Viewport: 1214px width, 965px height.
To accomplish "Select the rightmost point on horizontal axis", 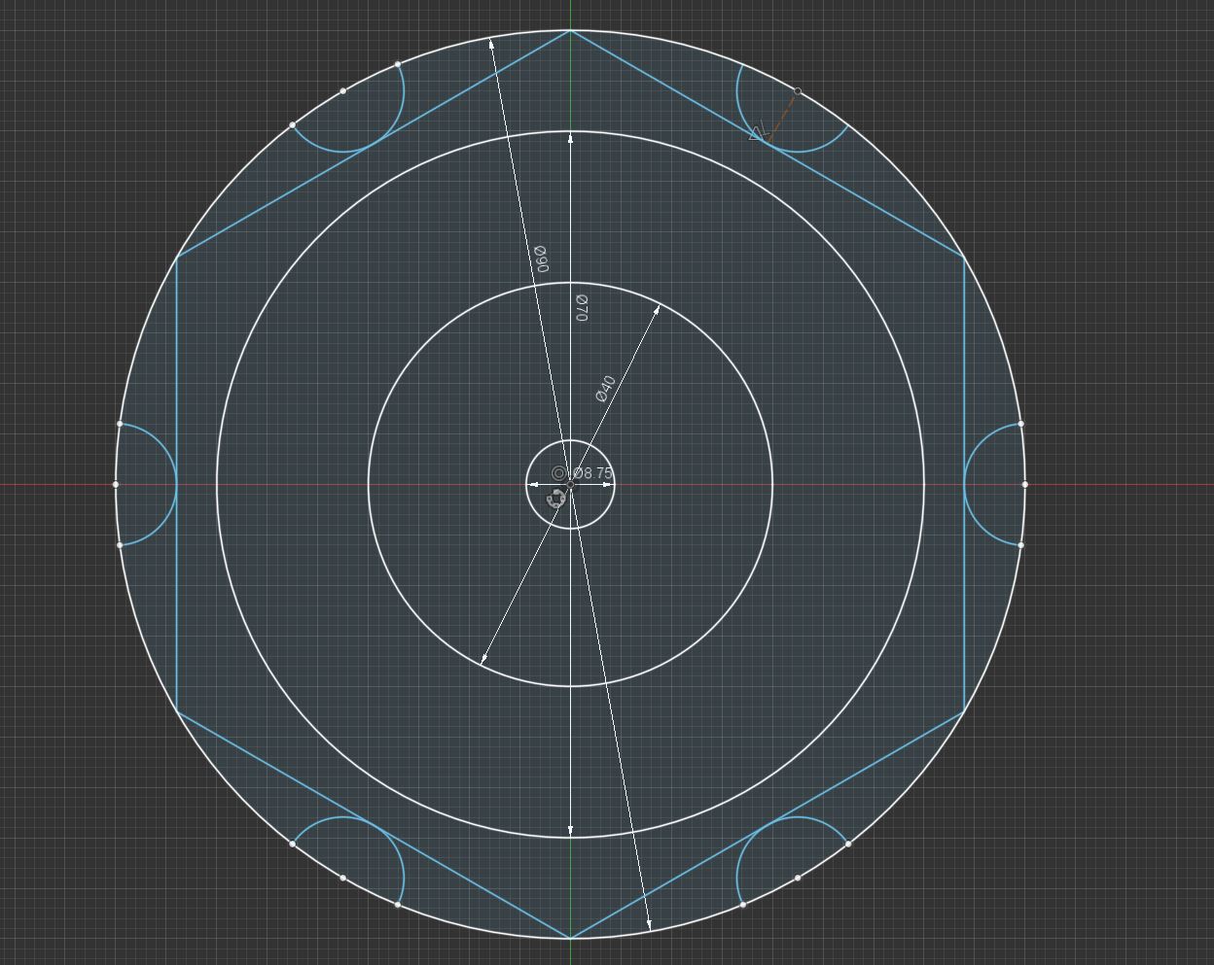I will pyautogui.click(x=1025, y=484).
